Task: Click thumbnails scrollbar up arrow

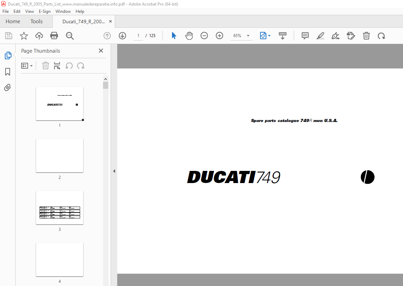Action: [x=106, y=79]
